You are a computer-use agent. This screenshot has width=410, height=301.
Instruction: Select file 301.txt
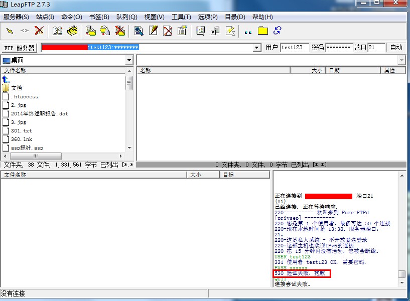[x=17, y=130]
